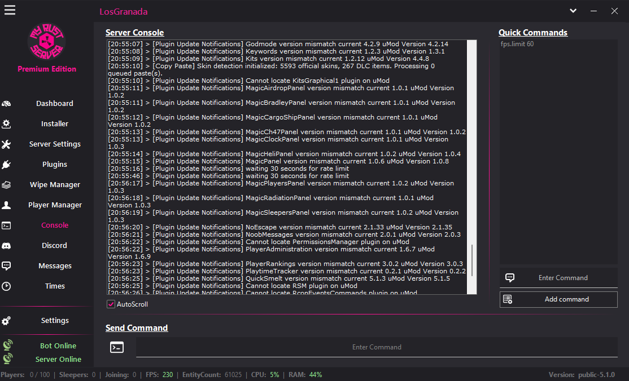Open the Dashboard page
The image size is (629, 381).
pos(55,103)
